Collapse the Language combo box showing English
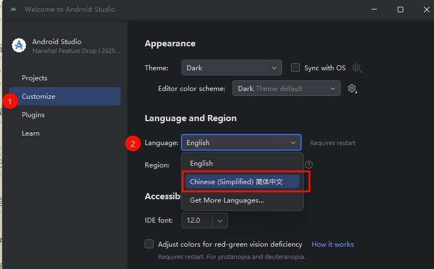 coord(241,143)
